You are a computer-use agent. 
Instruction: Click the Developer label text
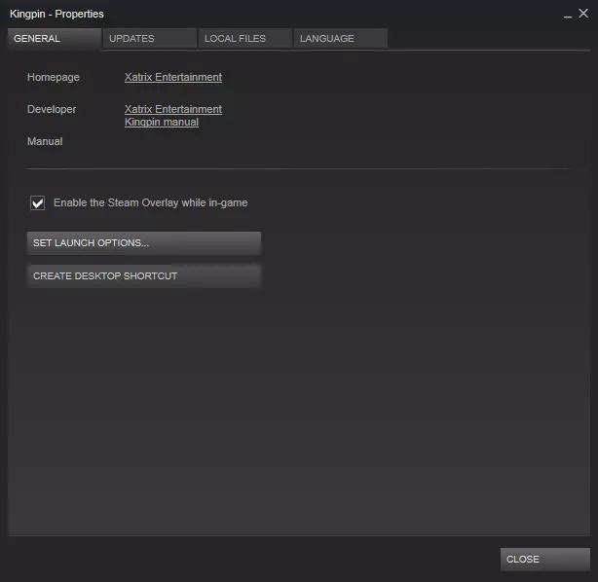coord(52,109)
